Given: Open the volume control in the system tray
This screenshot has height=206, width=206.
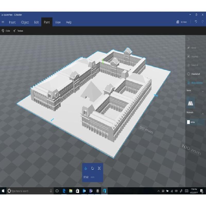Looking at the screenshot, I should [x=176, y=191].
